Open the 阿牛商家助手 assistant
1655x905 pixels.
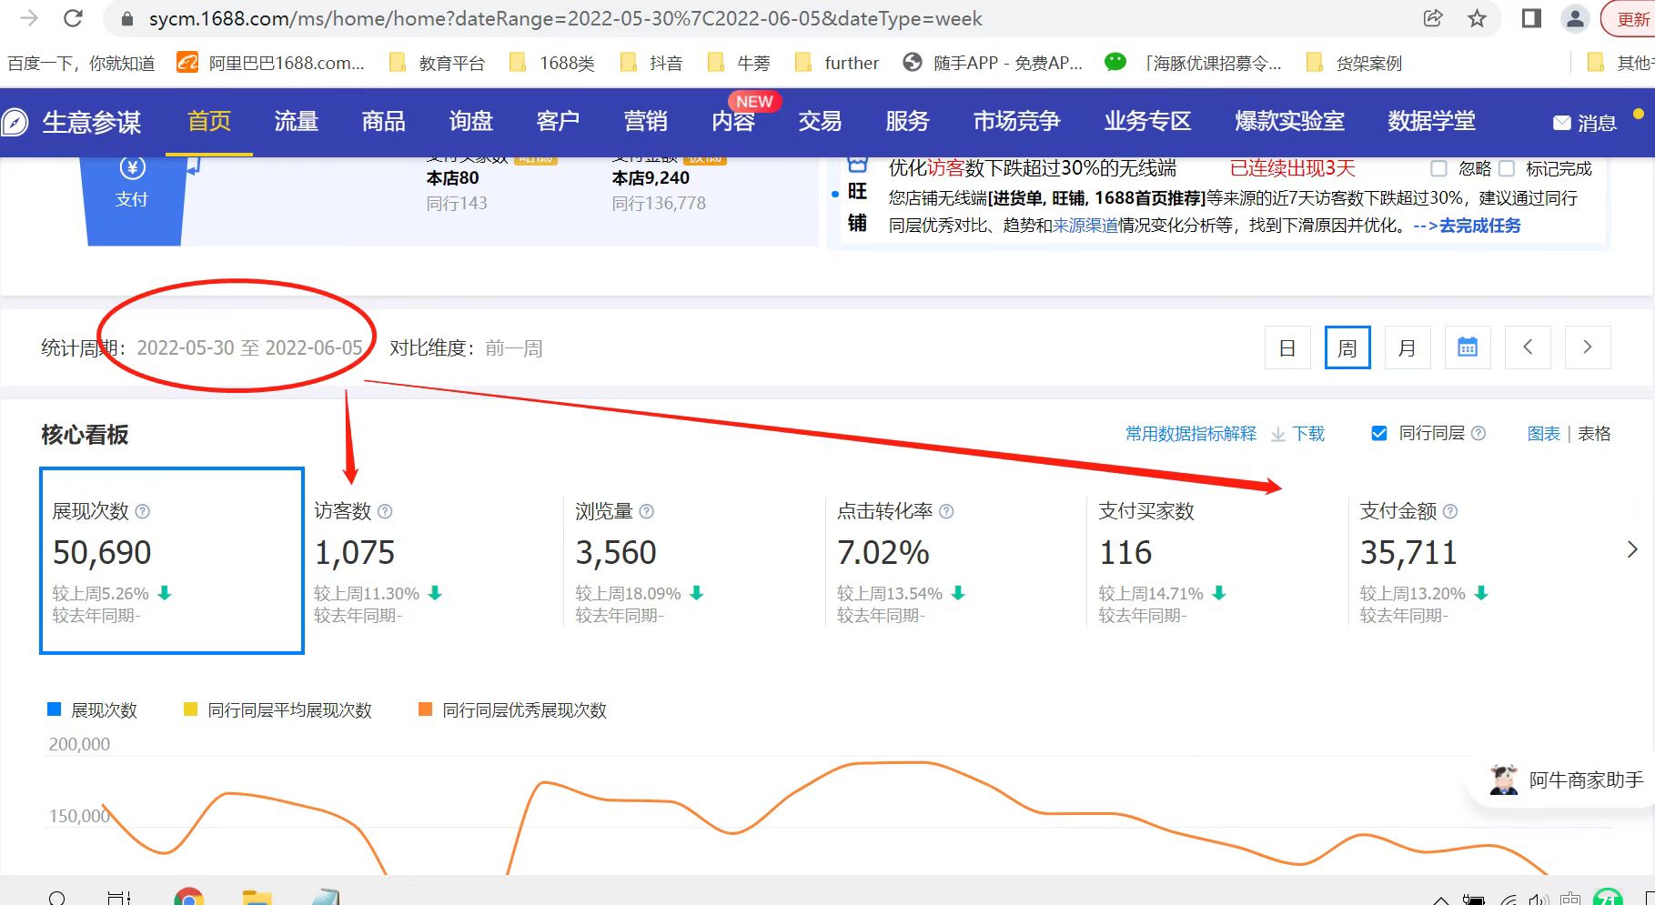coord(1567,779)
